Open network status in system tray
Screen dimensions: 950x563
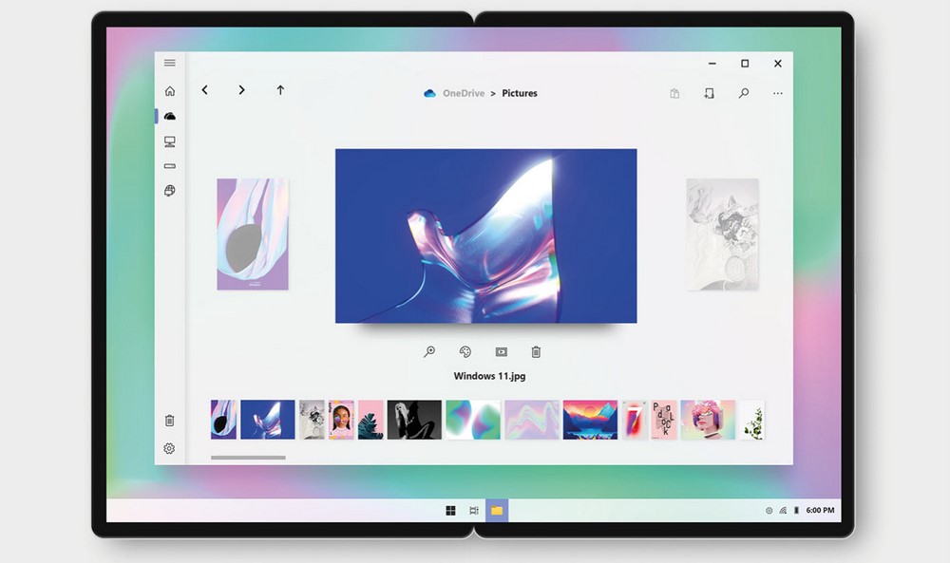783,511
